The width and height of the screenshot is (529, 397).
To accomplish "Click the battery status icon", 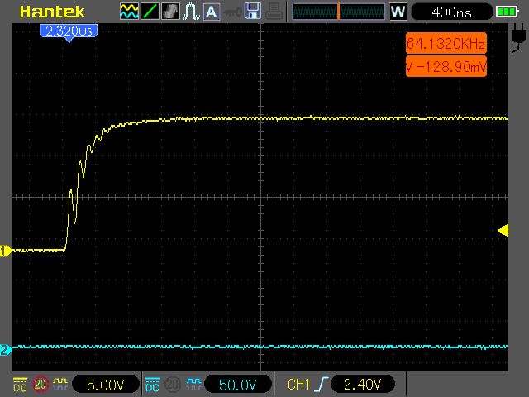I will click(x=505, y=12).
